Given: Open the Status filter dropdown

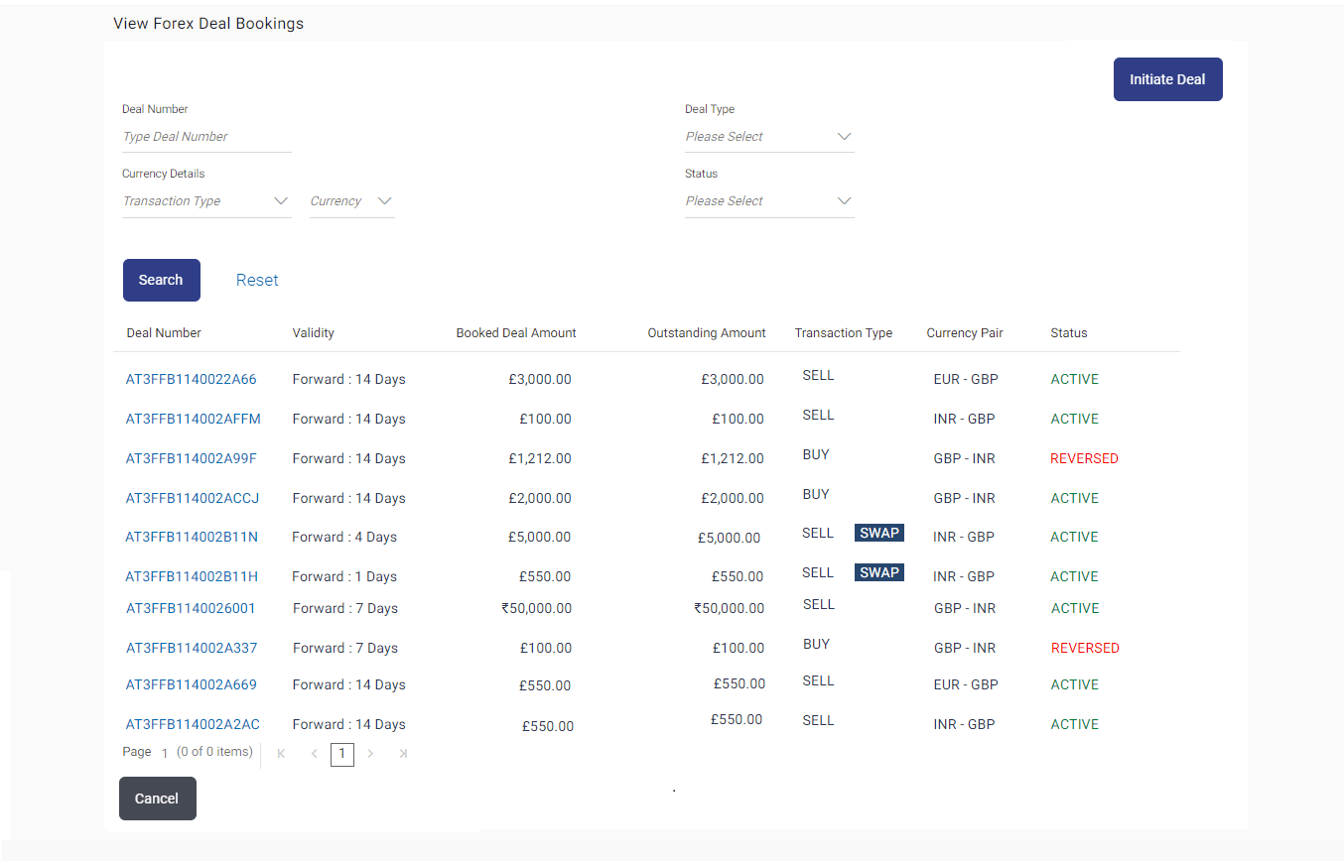Looking at the screenshot, I should coord(769,201).
